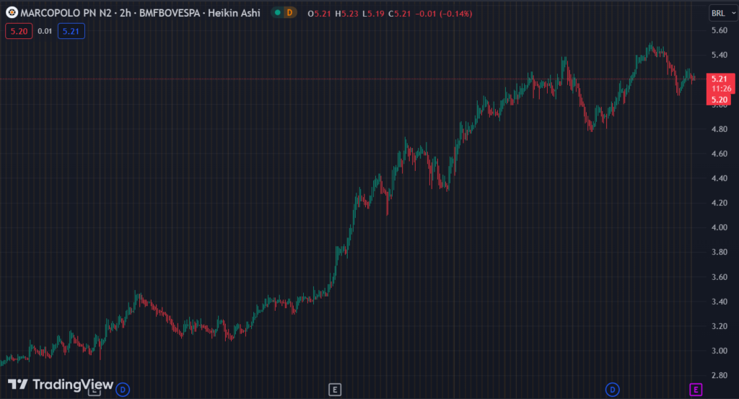Click the change value −0.01 (−0.14%)
Screen dimensions: 739x399
coord(444,14)
